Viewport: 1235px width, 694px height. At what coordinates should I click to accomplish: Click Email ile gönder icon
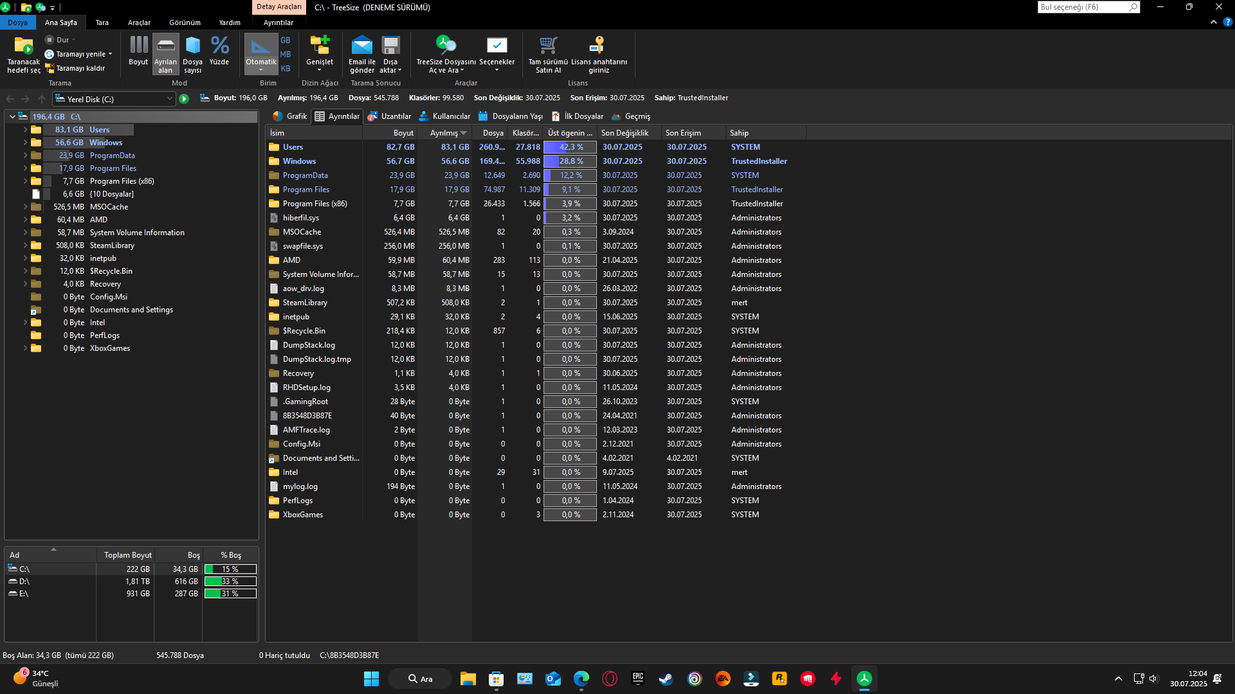(x=361, y=46)
